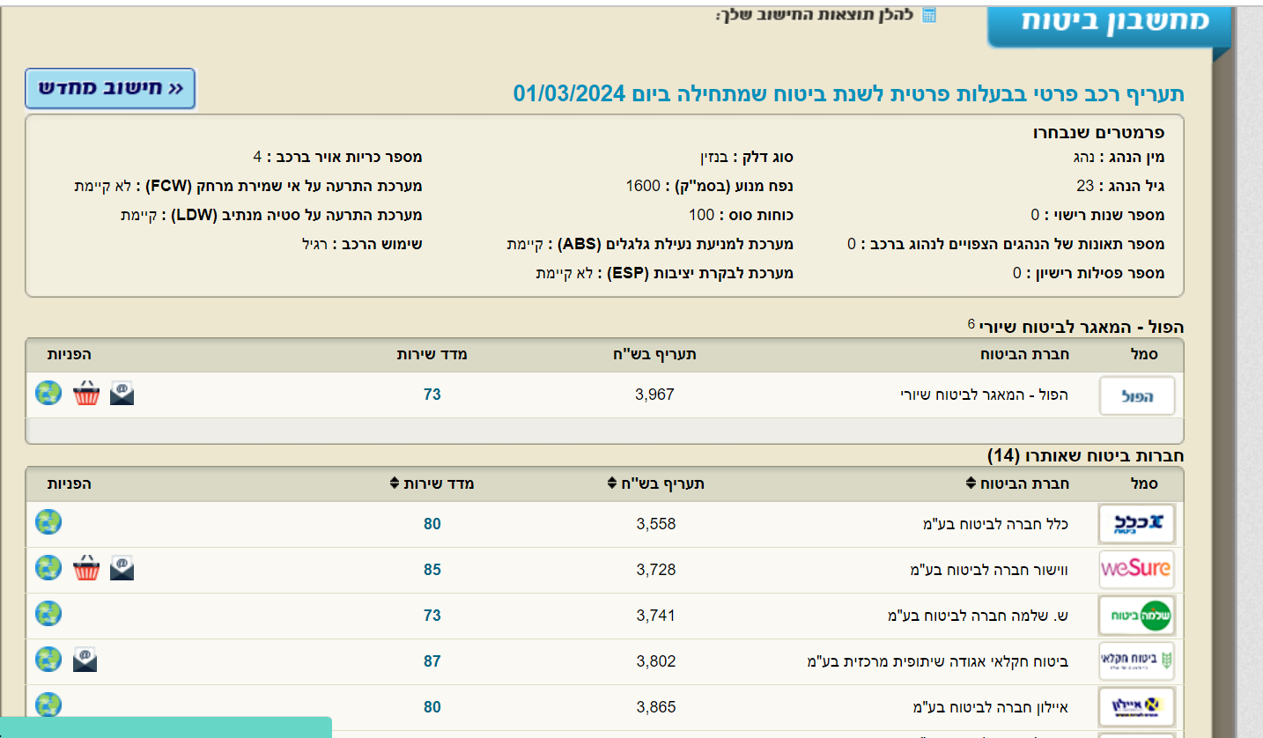This screenshot has height=738, width=1263.
Task: Sort the table by חברת הביטוח column
Action: tap(1018, 483)
